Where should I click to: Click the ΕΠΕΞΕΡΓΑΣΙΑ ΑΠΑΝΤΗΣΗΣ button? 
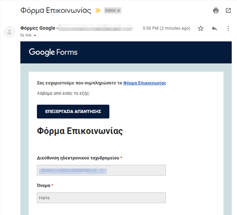[73, 111]
